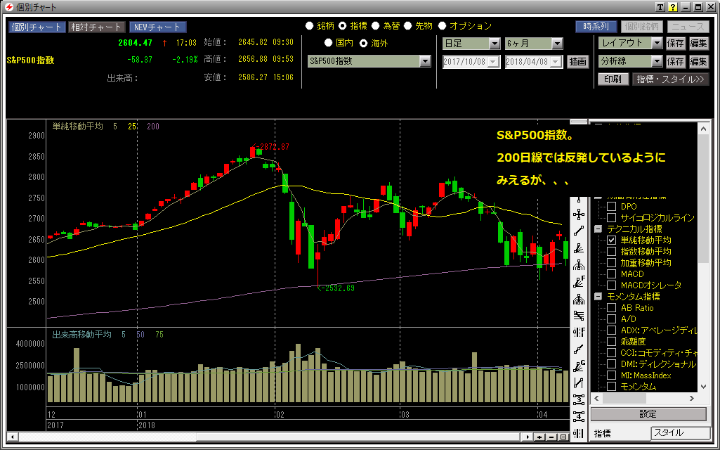Select the 指標 radio button
The width and height of the screenshot is (720, 450).
(343, 26)
